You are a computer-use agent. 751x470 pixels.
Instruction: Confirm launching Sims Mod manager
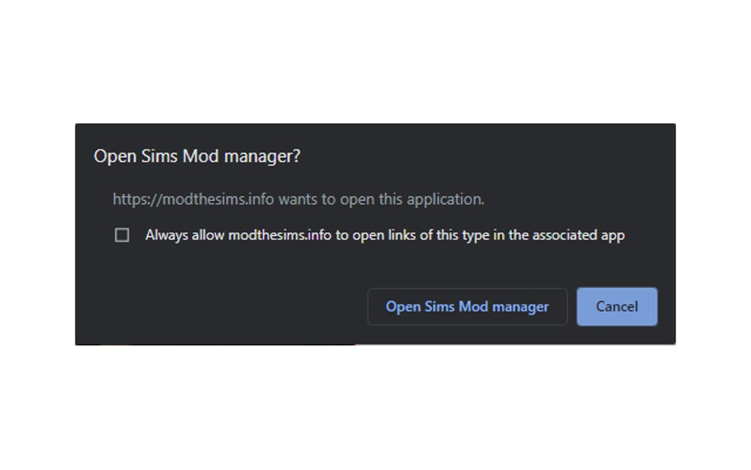(x=467, y=306)
